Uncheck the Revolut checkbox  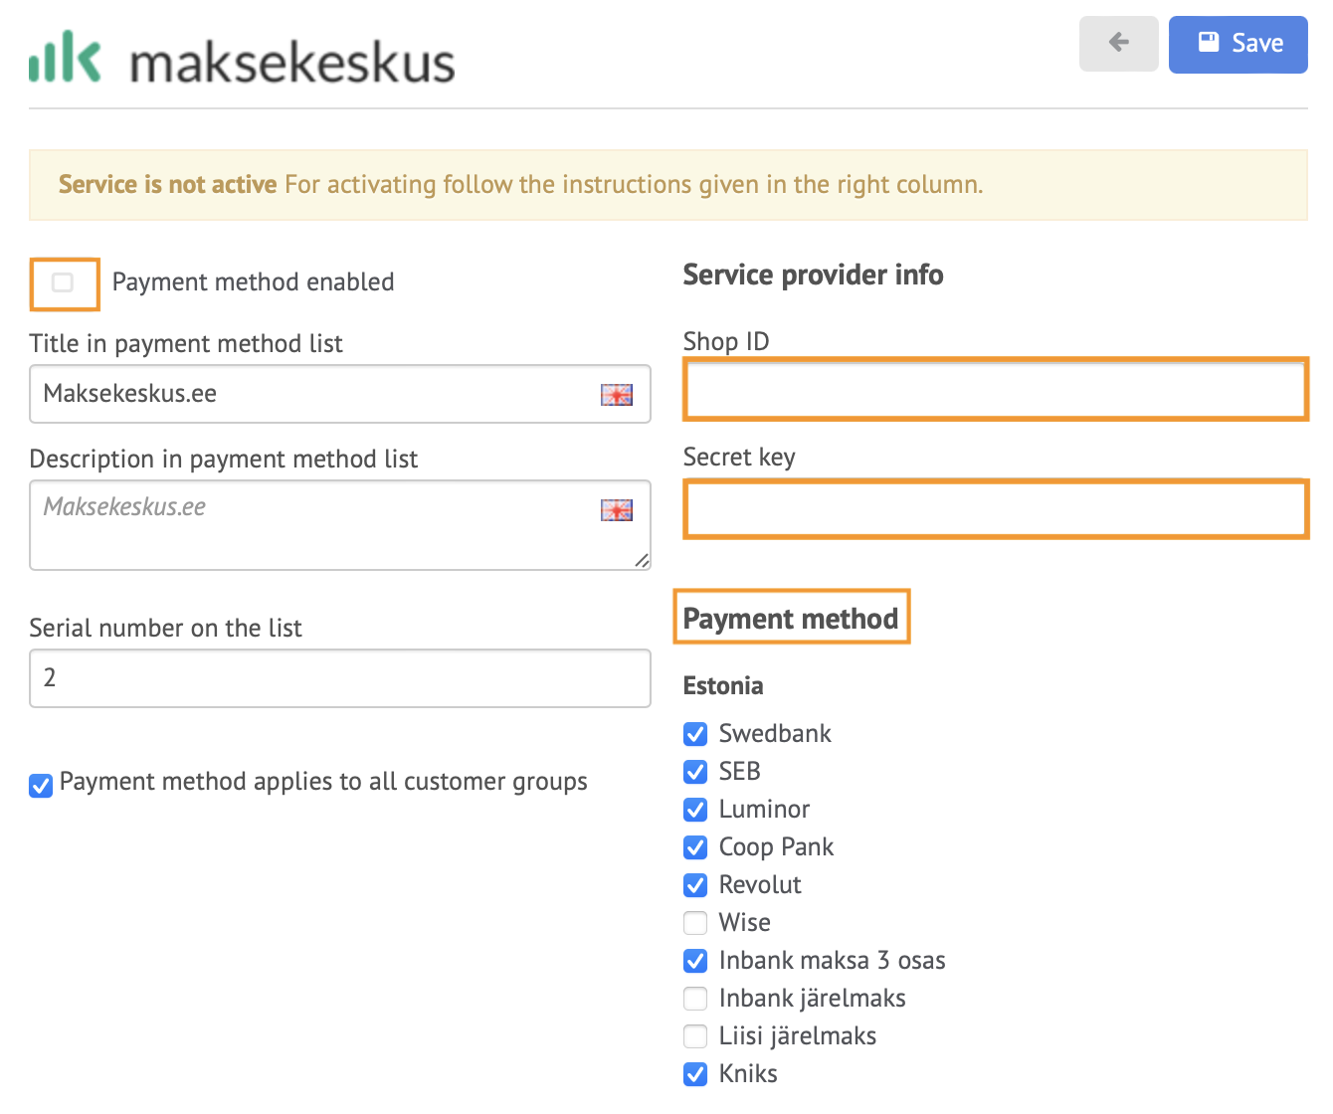[695, 885]
